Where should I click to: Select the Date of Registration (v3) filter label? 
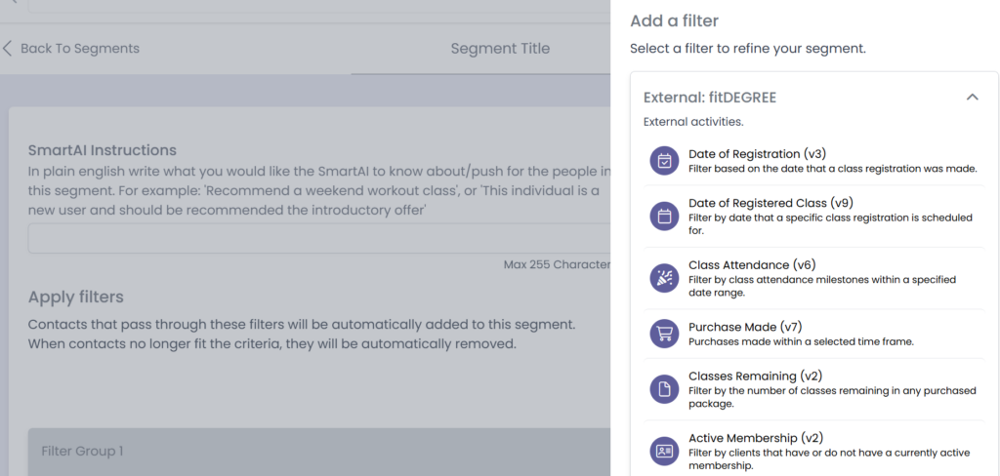pos(757,154)
